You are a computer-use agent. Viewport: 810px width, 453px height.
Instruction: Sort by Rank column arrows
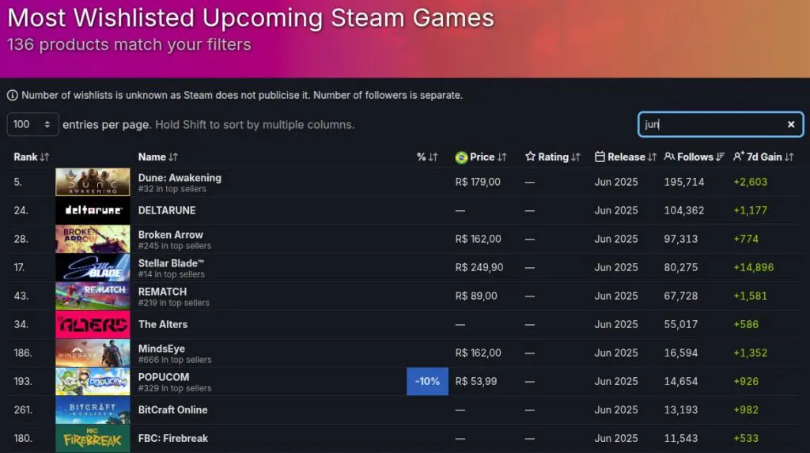[x=44, y=157]
